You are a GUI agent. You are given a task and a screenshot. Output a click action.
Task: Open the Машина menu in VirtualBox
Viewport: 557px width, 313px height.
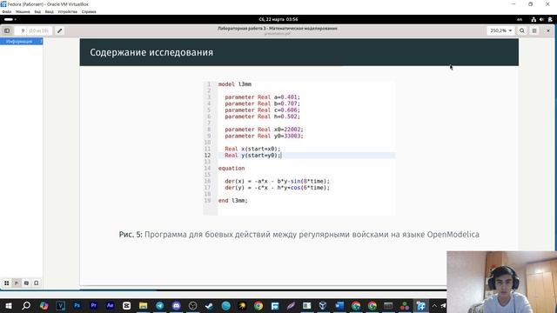pos(23,11)
